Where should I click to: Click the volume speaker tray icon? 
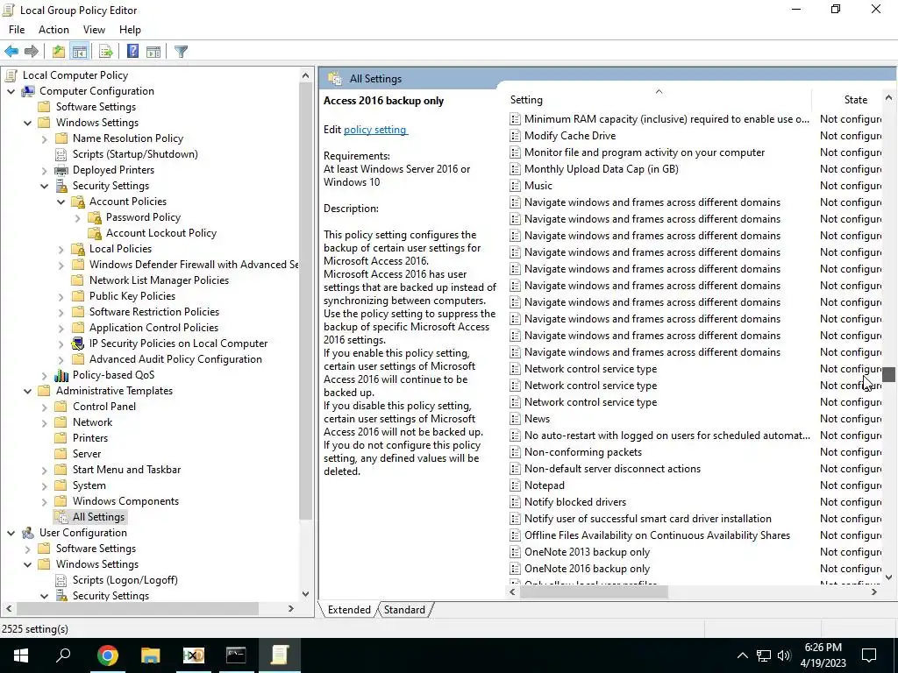[784, 655]
